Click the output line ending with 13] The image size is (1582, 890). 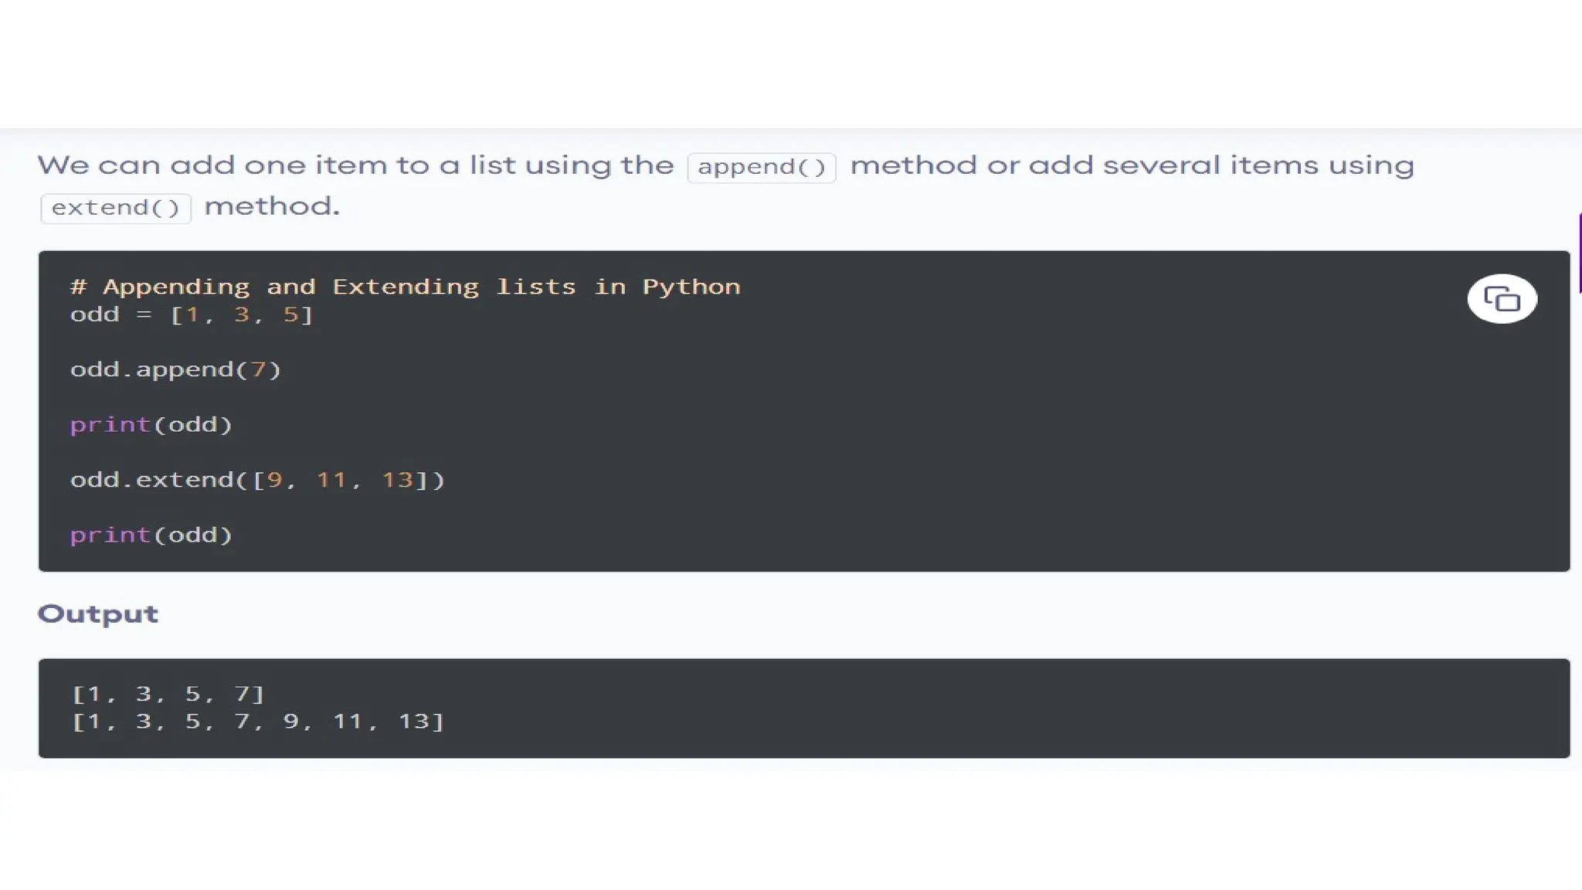257,722
